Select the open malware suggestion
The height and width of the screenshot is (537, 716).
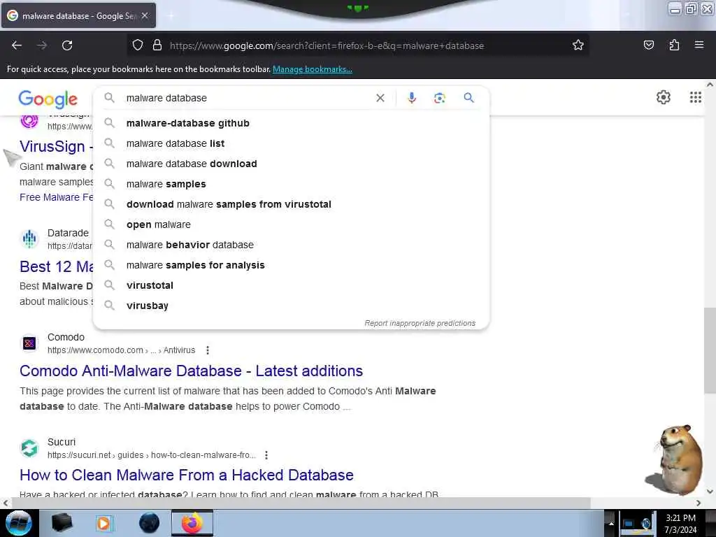[x=292, y=224]
